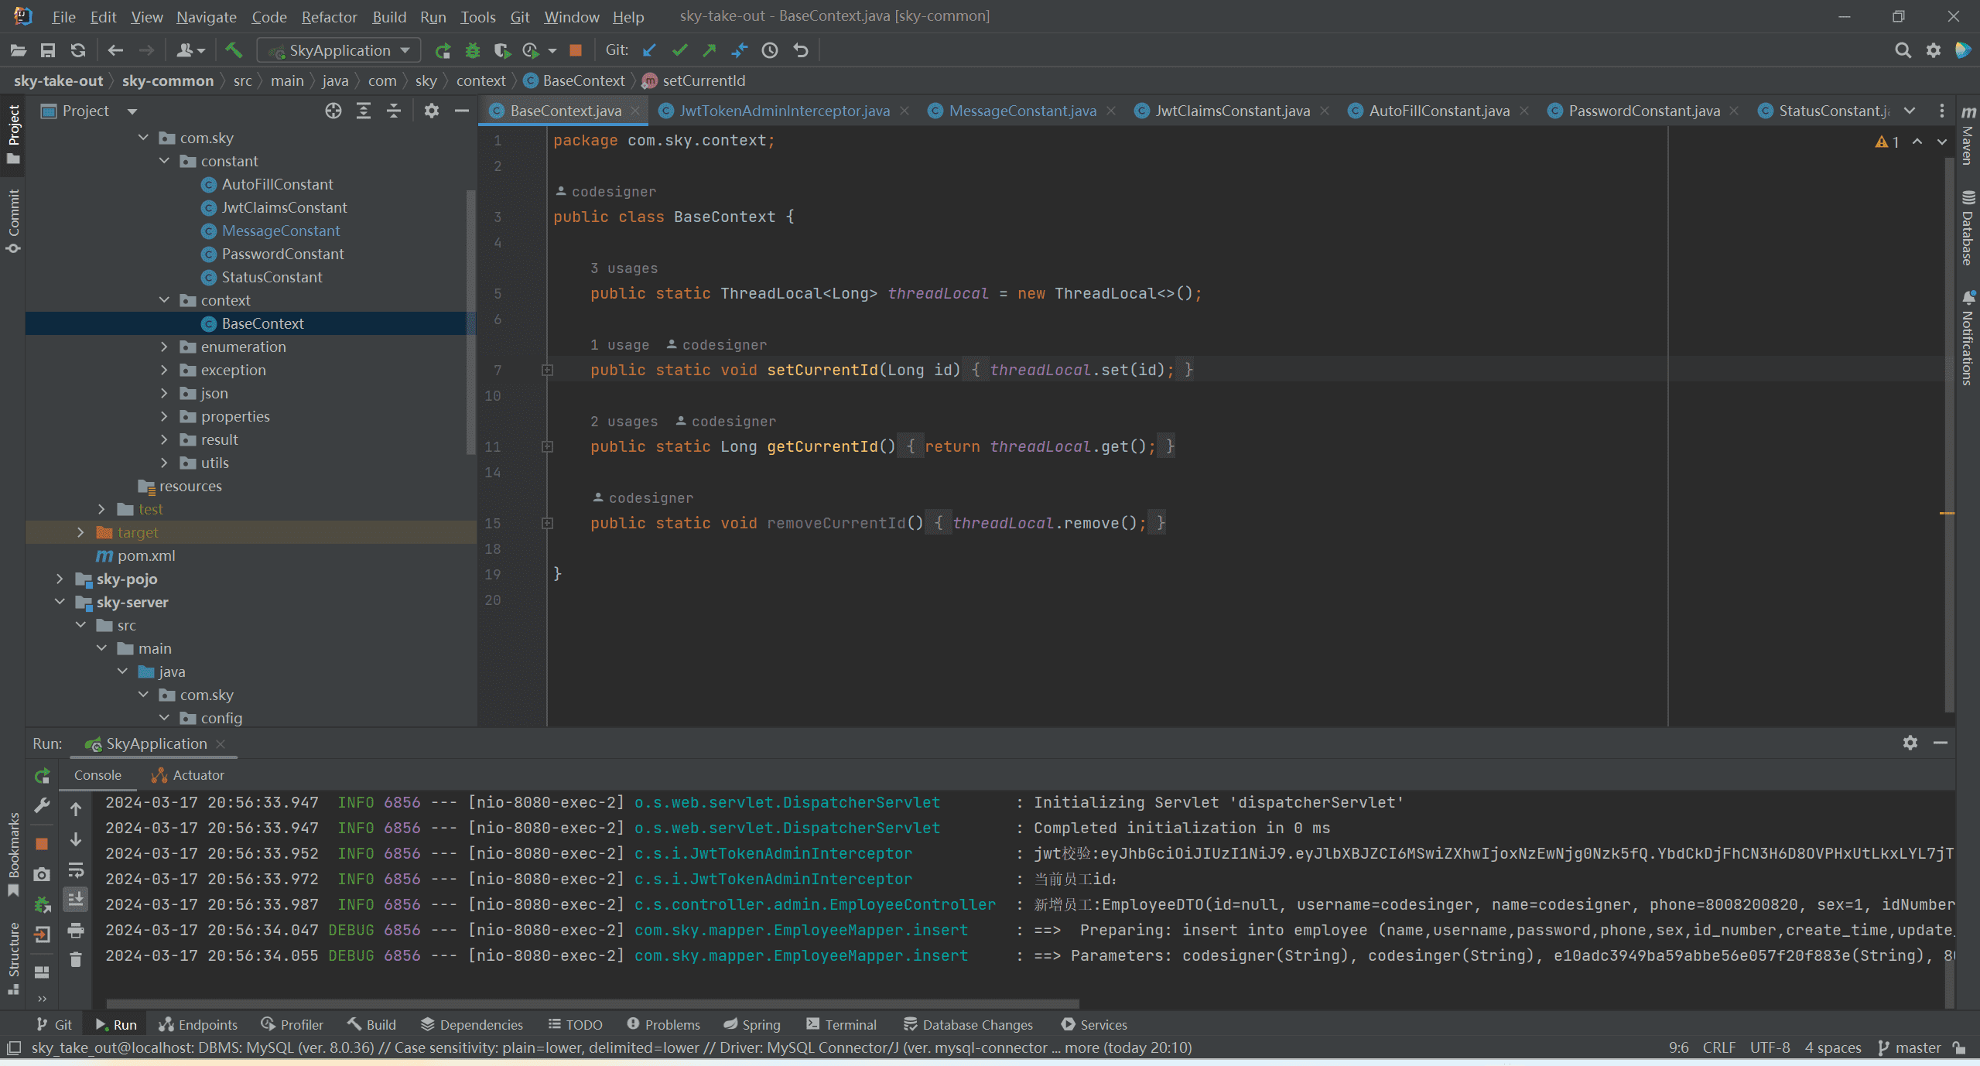Open the Notifications side panel
1980x1066 pixels.
tap(1968, 338)
